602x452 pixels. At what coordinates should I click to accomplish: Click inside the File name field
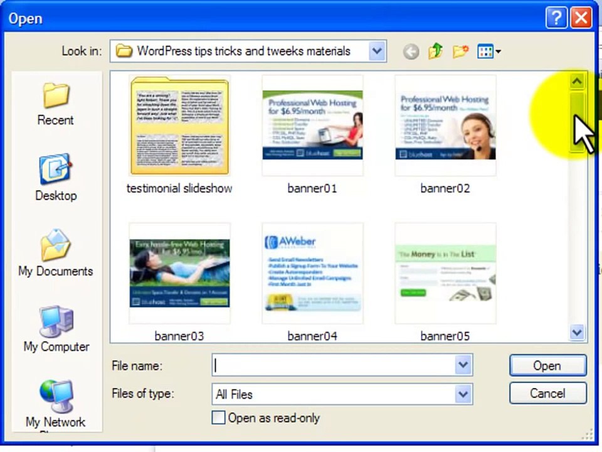point(333,365)
